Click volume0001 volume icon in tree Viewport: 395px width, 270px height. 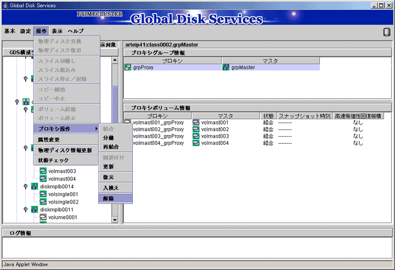click(x=43, y=217)
